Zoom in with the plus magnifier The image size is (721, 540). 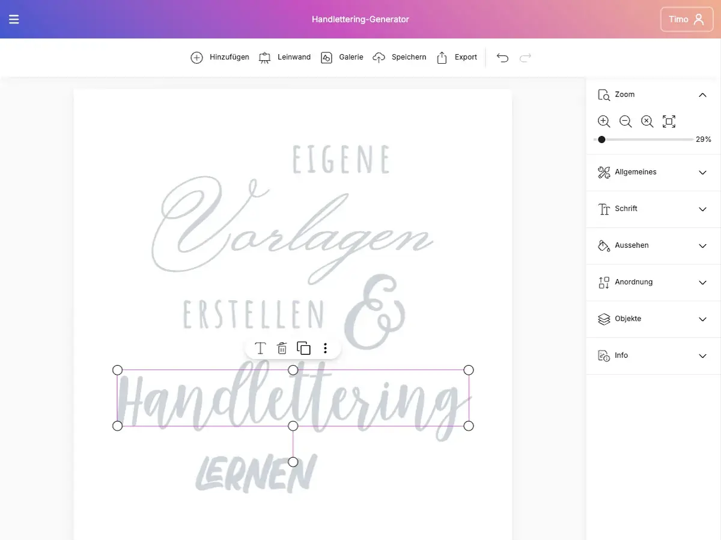pyautogui.click(x=604, y=121)
